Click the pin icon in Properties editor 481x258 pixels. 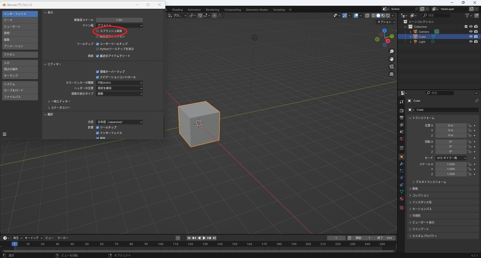point(476,101)
